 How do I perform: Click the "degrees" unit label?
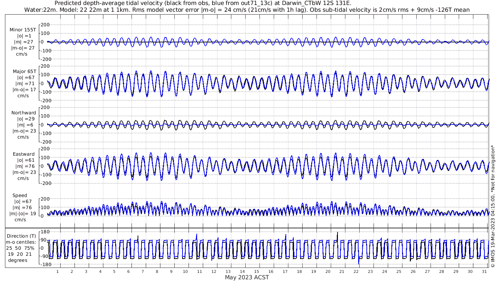pos(18,260)
